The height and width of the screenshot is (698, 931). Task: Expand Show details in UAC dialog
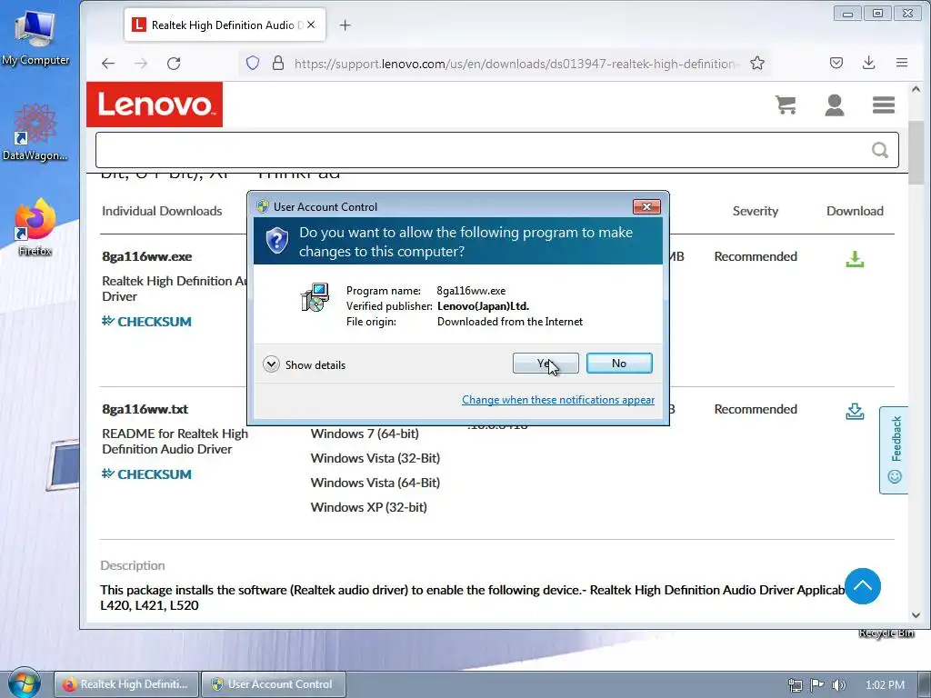(x=304, y=364)
